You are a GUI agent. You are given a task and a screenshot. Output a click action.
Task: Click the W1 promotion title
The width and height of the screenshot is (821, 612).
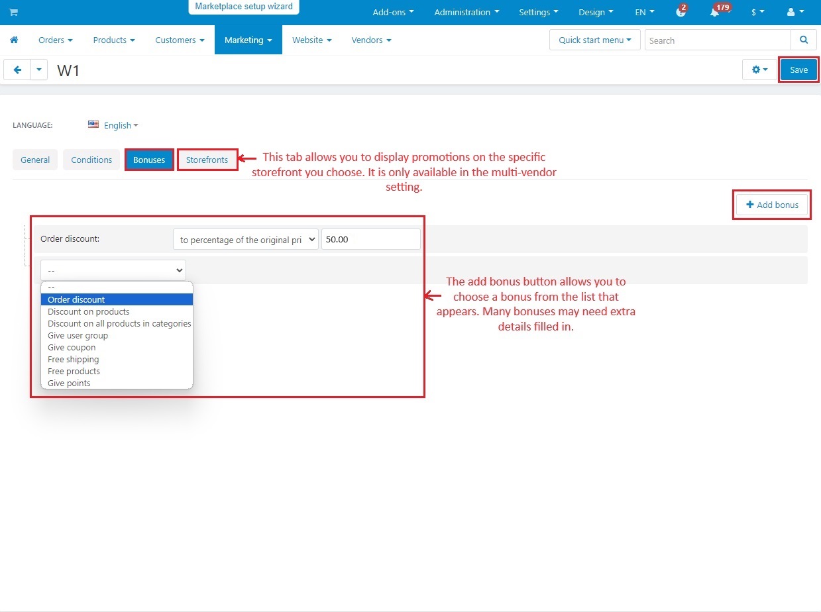point(68,70)
